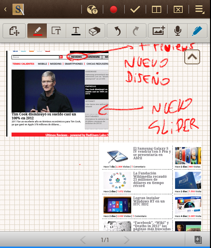Open the MODDING topic link
The image size is (211, 248).
point(56,64)
